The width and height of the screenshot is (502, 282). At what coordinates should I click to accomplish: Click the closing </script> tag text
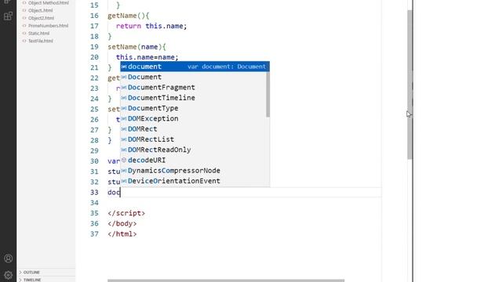[x=126, y=213]
